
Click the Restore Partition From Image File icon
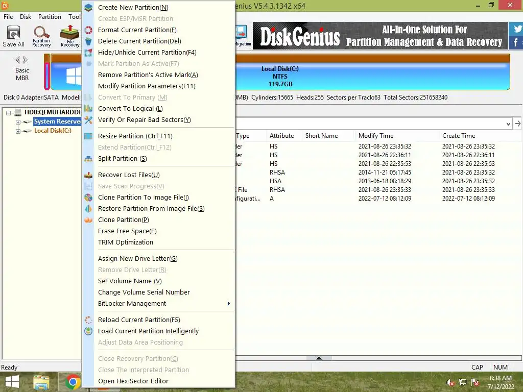point(88,209)
